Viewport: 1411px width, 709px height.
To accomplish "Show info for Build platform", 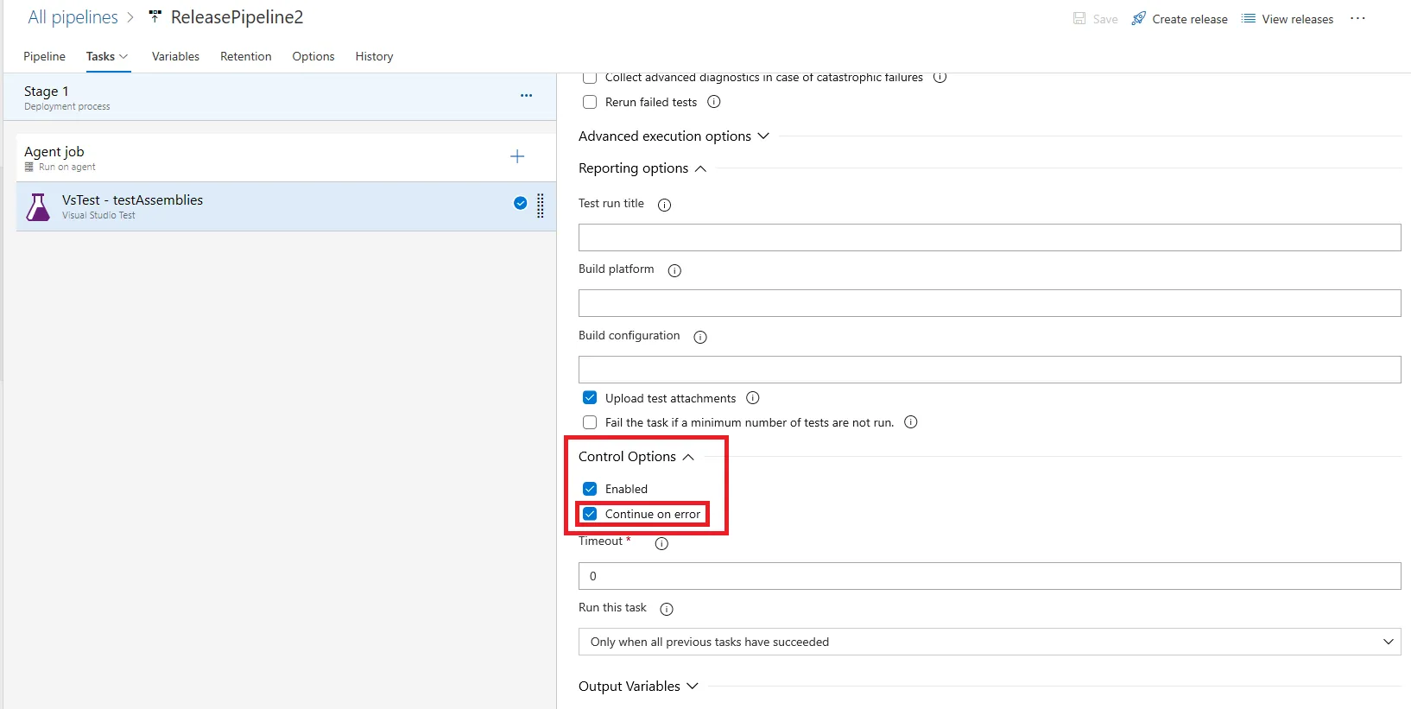I will pos(674,270).
